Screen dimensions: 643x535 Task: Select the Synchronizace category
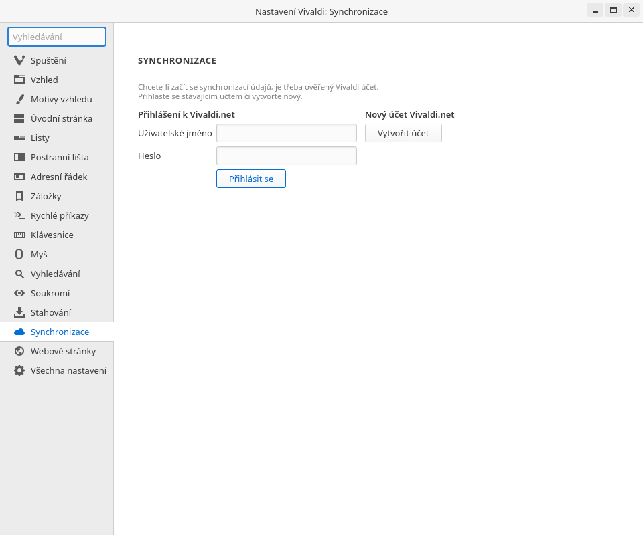[x=56, y=332]
